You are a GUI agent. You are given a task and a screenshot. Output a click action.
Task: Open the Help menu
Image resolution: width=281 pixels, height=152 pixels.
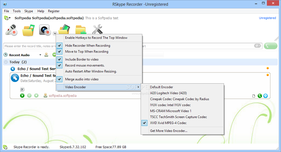pyautogui.click(x=41, y=11)
